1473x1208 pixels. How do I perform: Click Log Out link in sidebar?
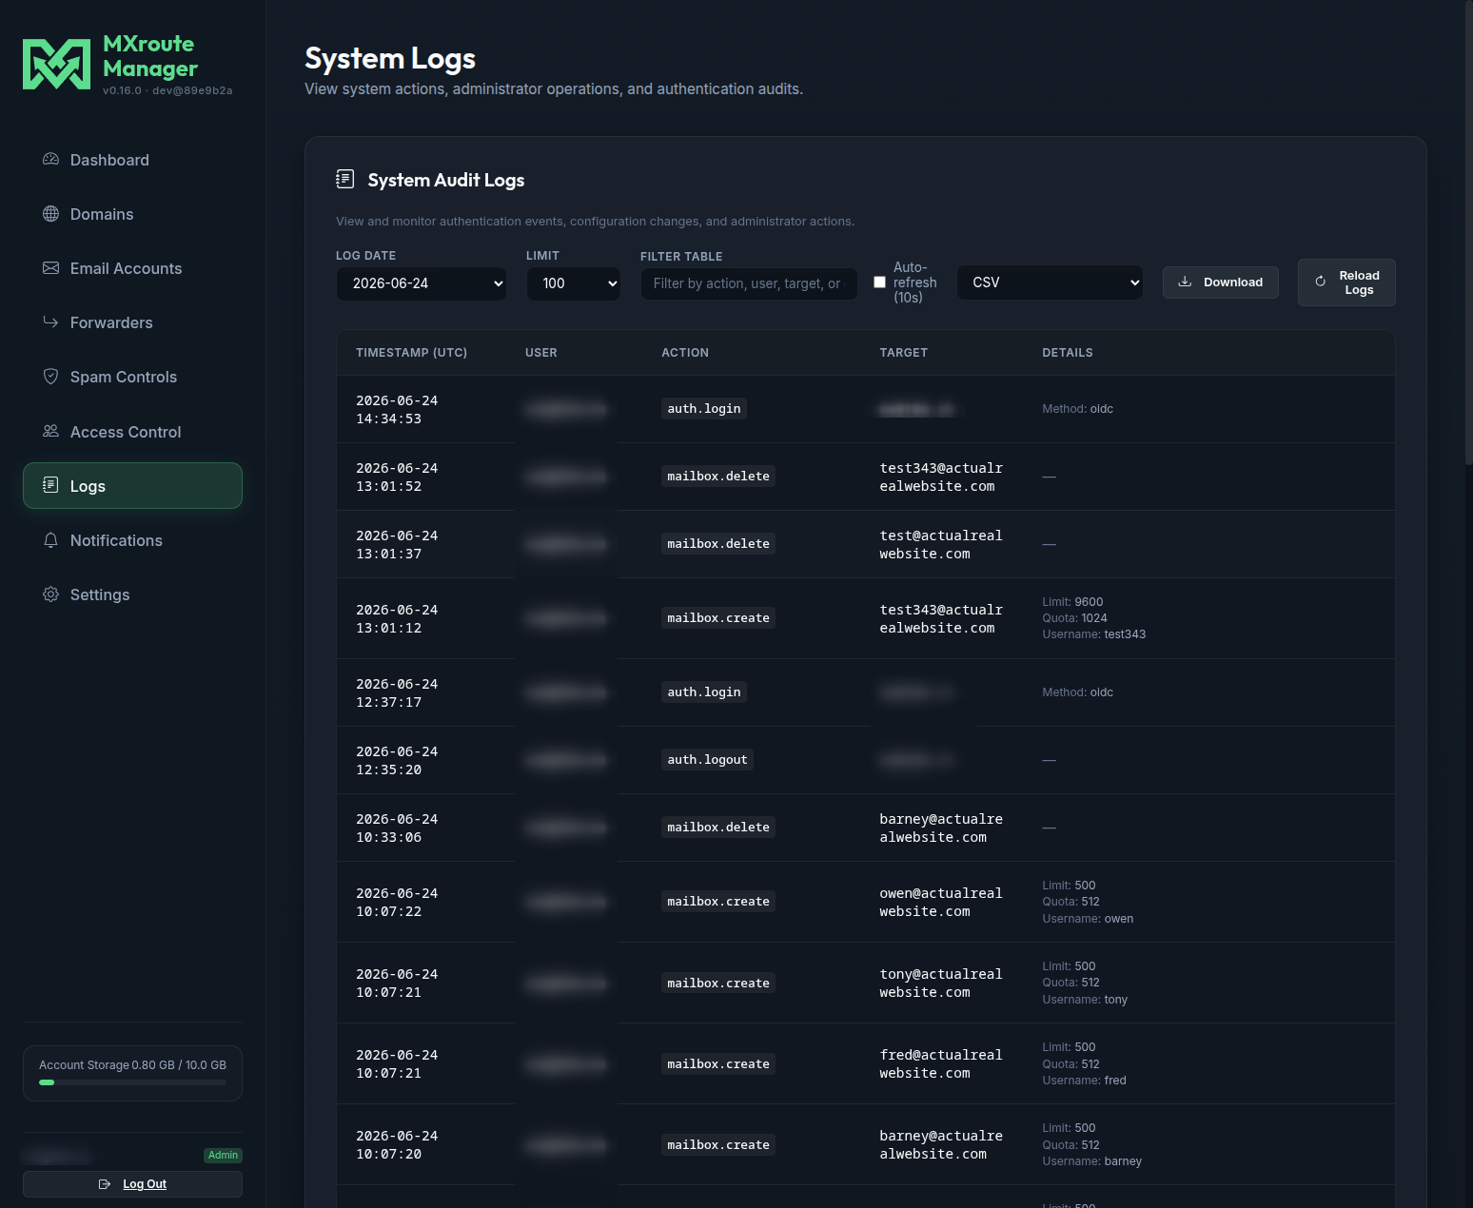tap(132, 1184)
